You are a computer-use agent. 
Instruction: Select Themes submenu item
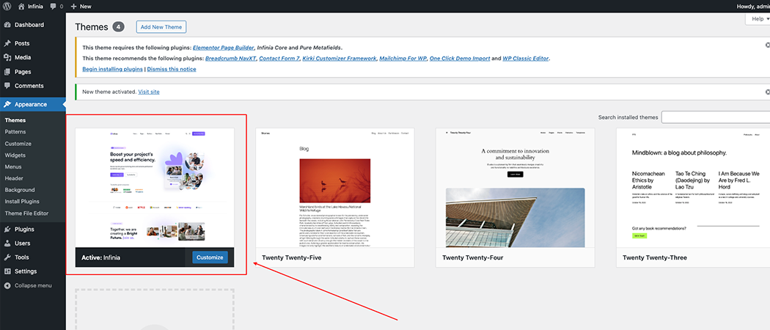pos(15,120)
